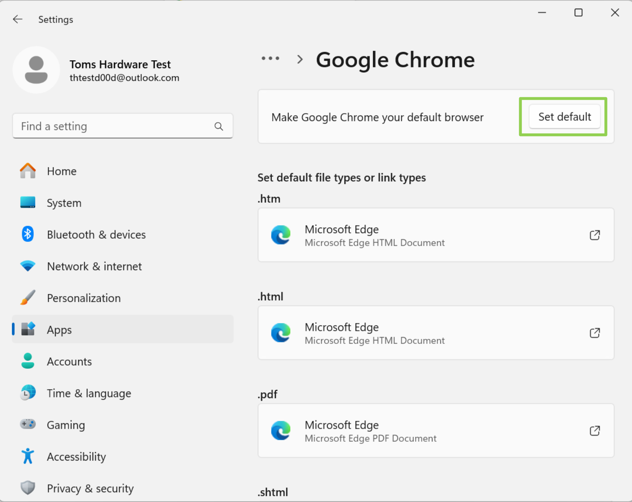Click the Accessibility figure icon
The height and width of the screenshot is (502, 632).
click(28, 456)
